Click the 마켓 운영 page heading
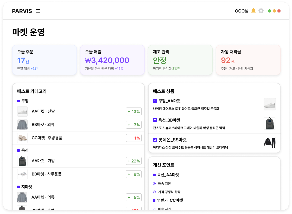This screenshot has width=292, height=214. [x=28, y=32]
